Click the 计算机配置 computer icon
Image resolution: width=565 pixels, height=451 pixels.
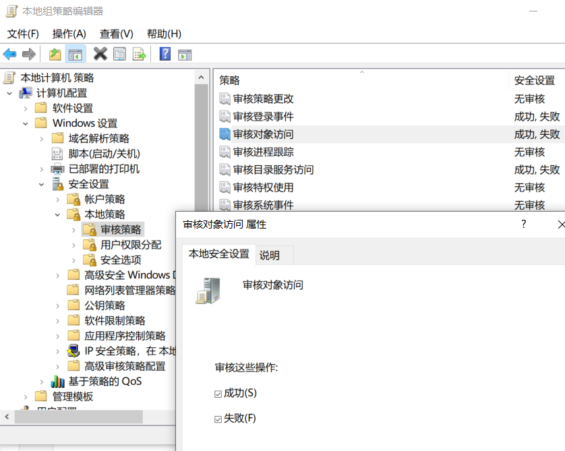click(26, 93)
